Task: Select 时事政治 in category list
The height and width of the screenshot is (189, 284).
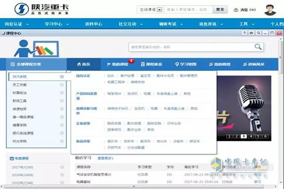Action: click(20, 92)
